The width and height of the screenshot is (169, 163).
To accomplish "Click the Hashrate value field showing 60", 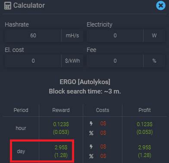I will click(x=33, y=36).
